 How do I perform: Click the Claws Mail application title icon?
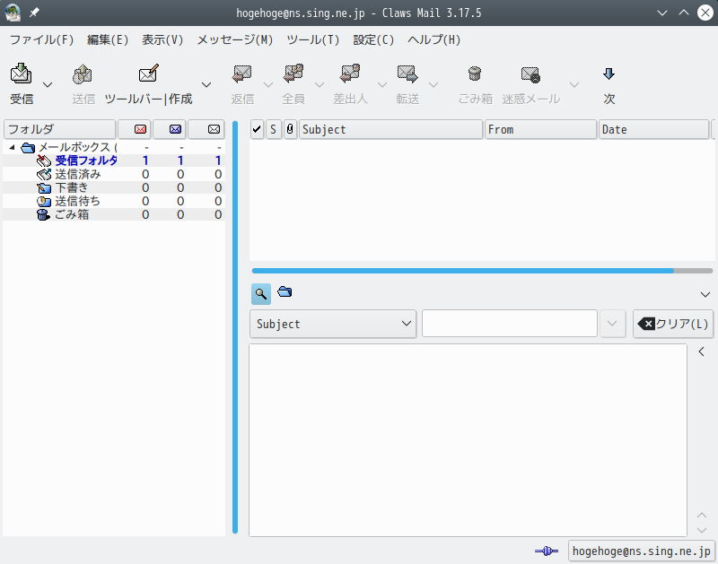13,13
